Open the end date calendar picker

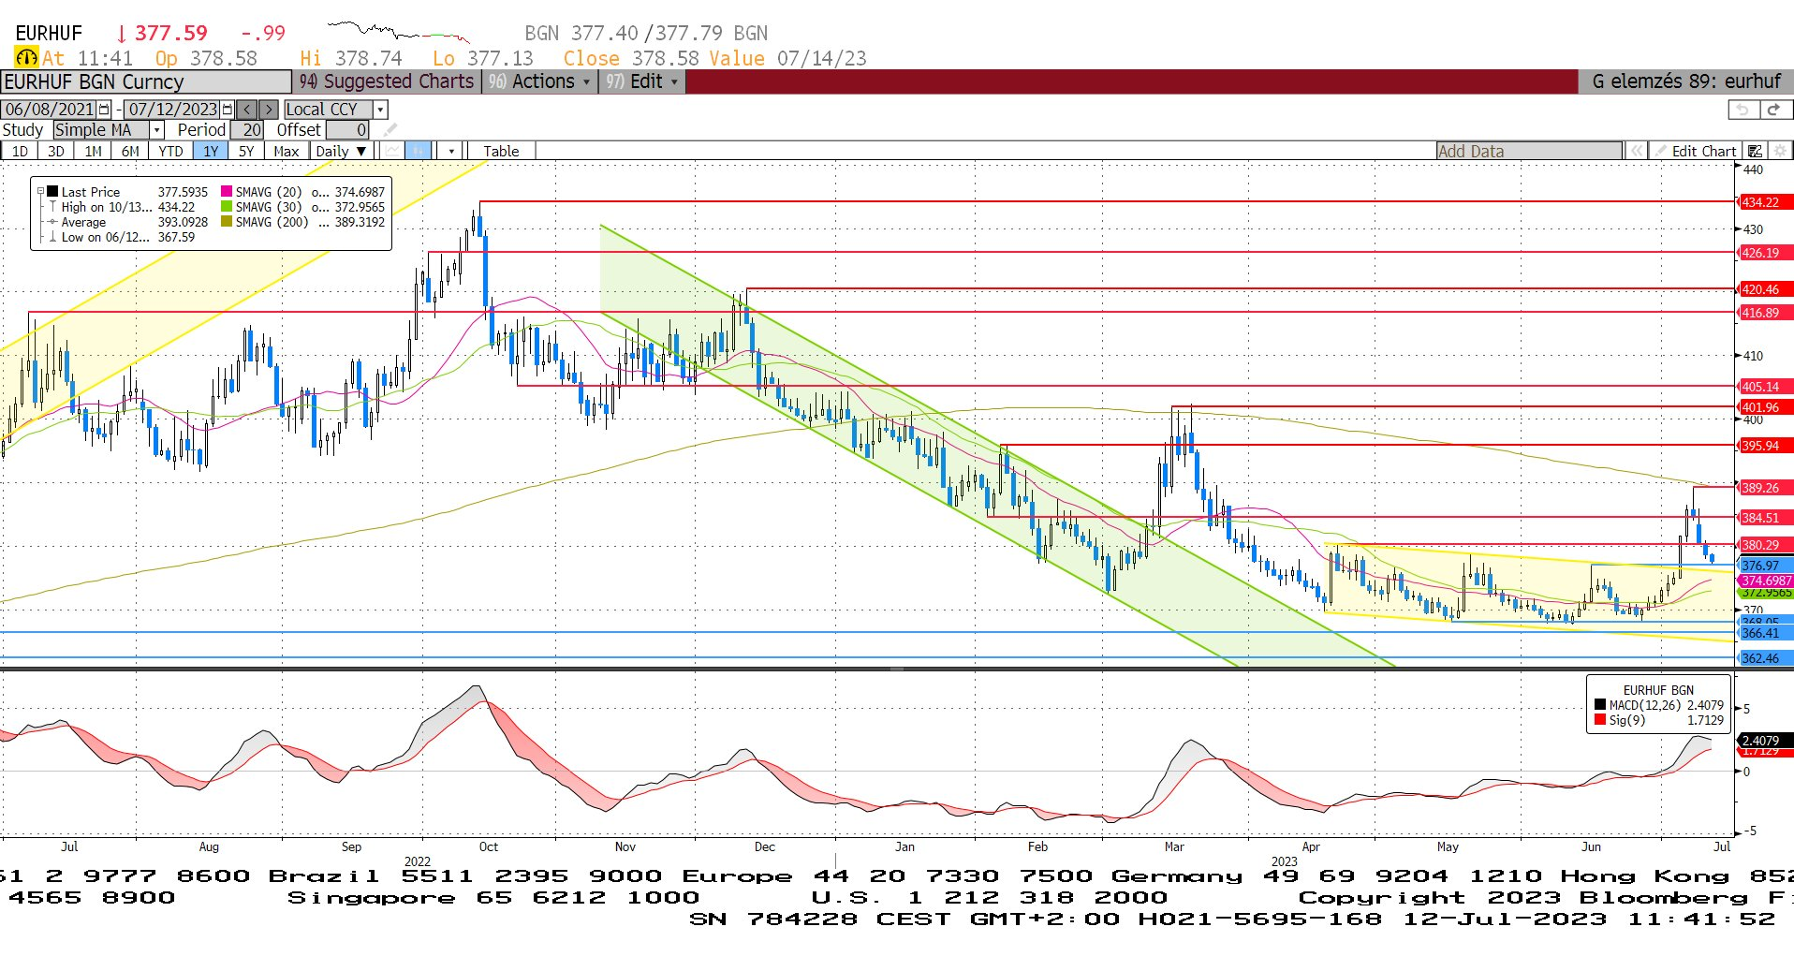click(227, 110)
